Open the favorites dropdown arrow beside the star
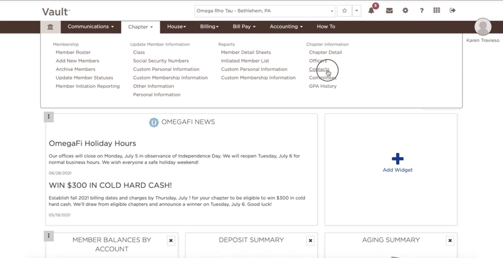Image resolution: width=503 pixels, height=258 pixels. (357, 11)
